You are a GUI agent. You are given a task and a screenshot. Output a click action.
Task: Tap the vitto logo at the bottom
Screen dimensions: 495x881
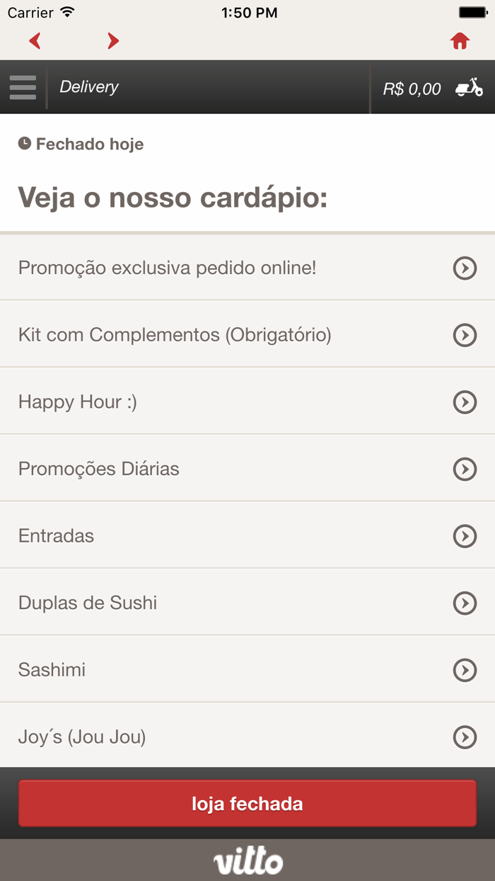pos(247,859)
